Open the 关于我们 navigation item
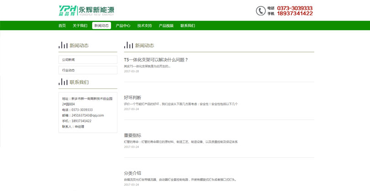The image size is (370, 191). 80,26
